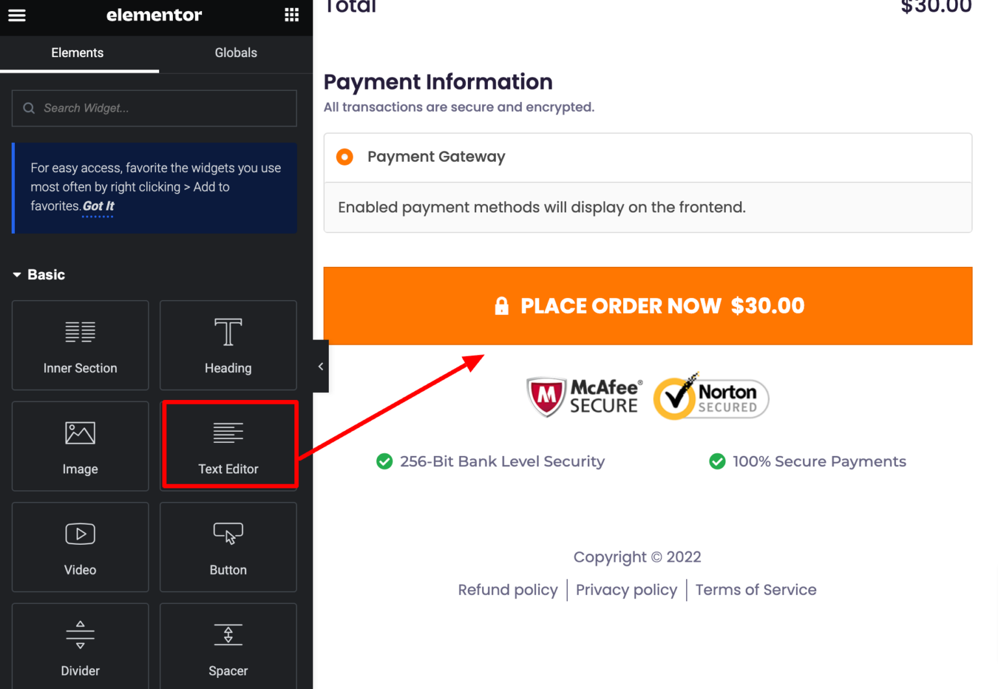Select the Inner Section widget

(80, 345)
